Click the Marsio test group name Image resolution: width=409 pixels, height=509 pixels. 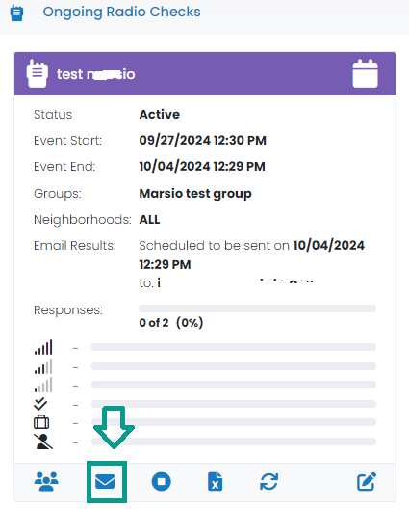click(x=195, y=194)
